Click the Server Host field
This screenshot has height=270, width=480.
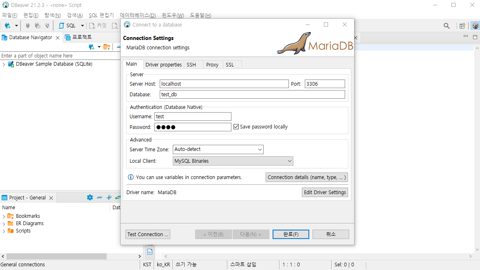point(224,84)
